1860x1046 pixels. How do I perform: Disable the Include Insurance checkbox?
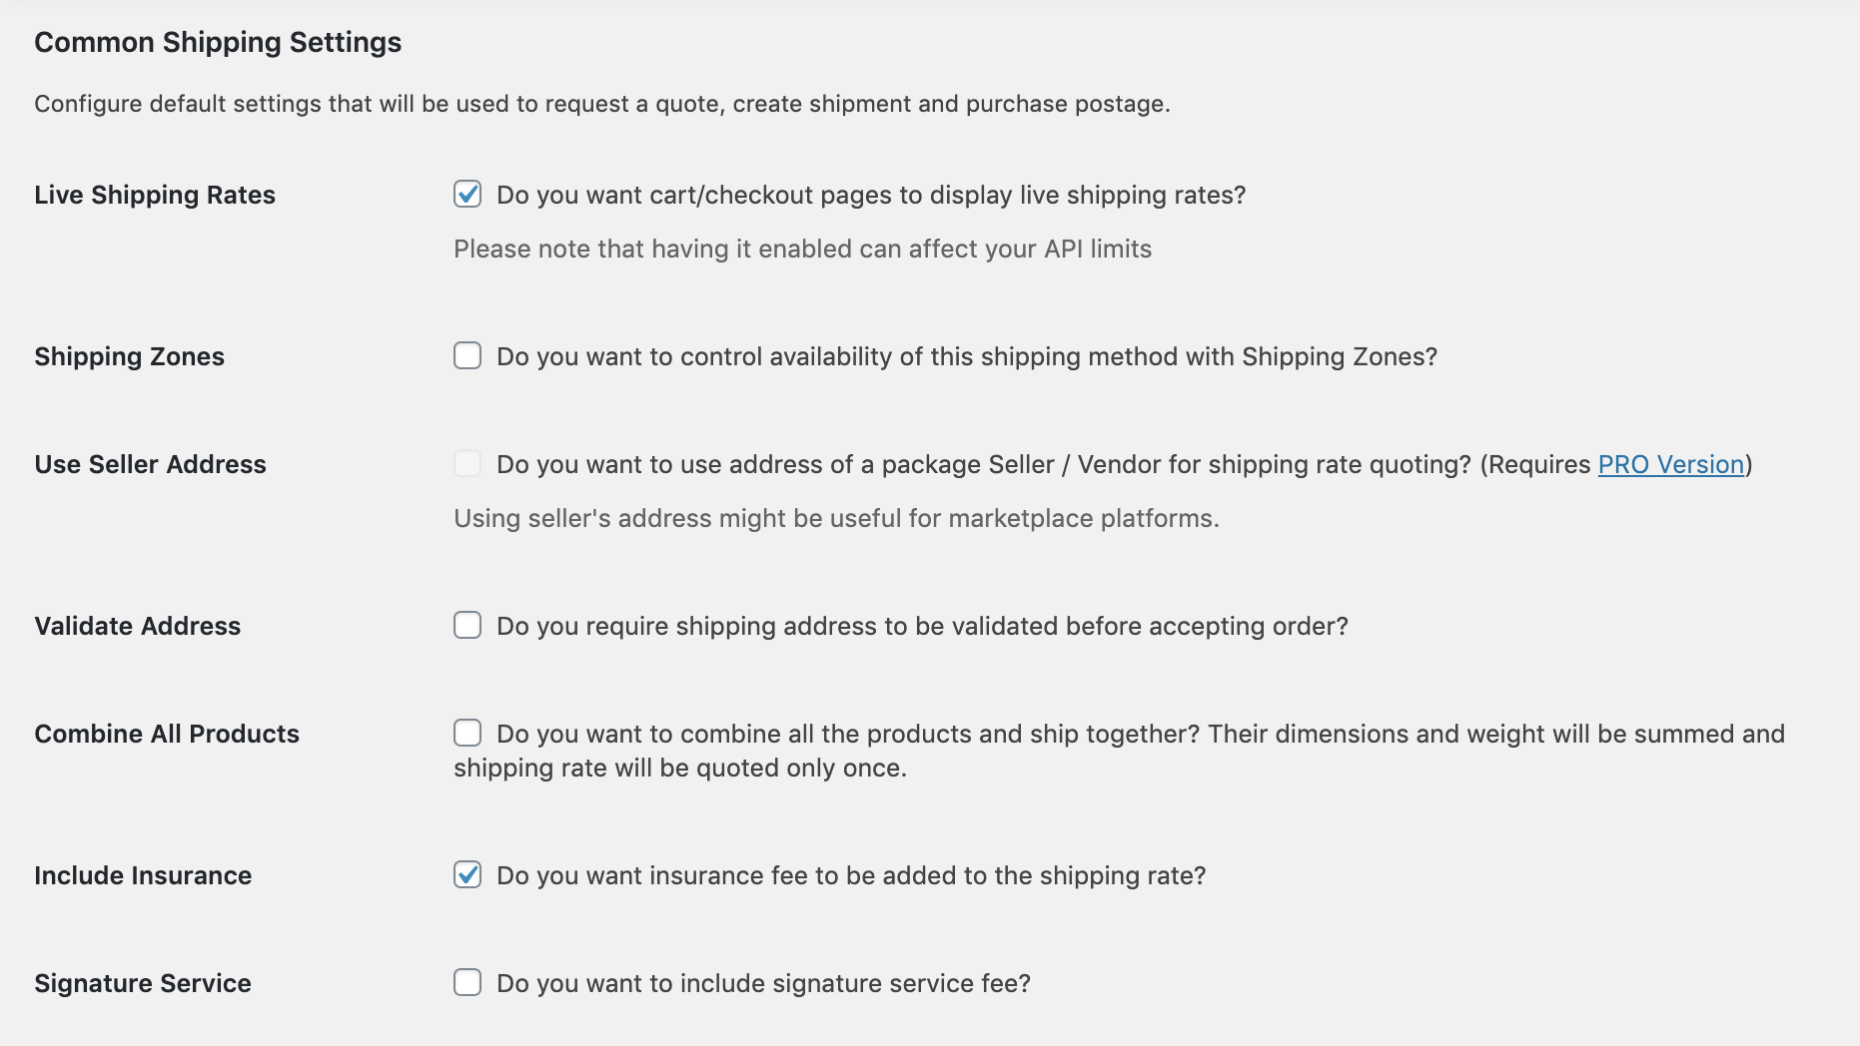click(467, 874)
